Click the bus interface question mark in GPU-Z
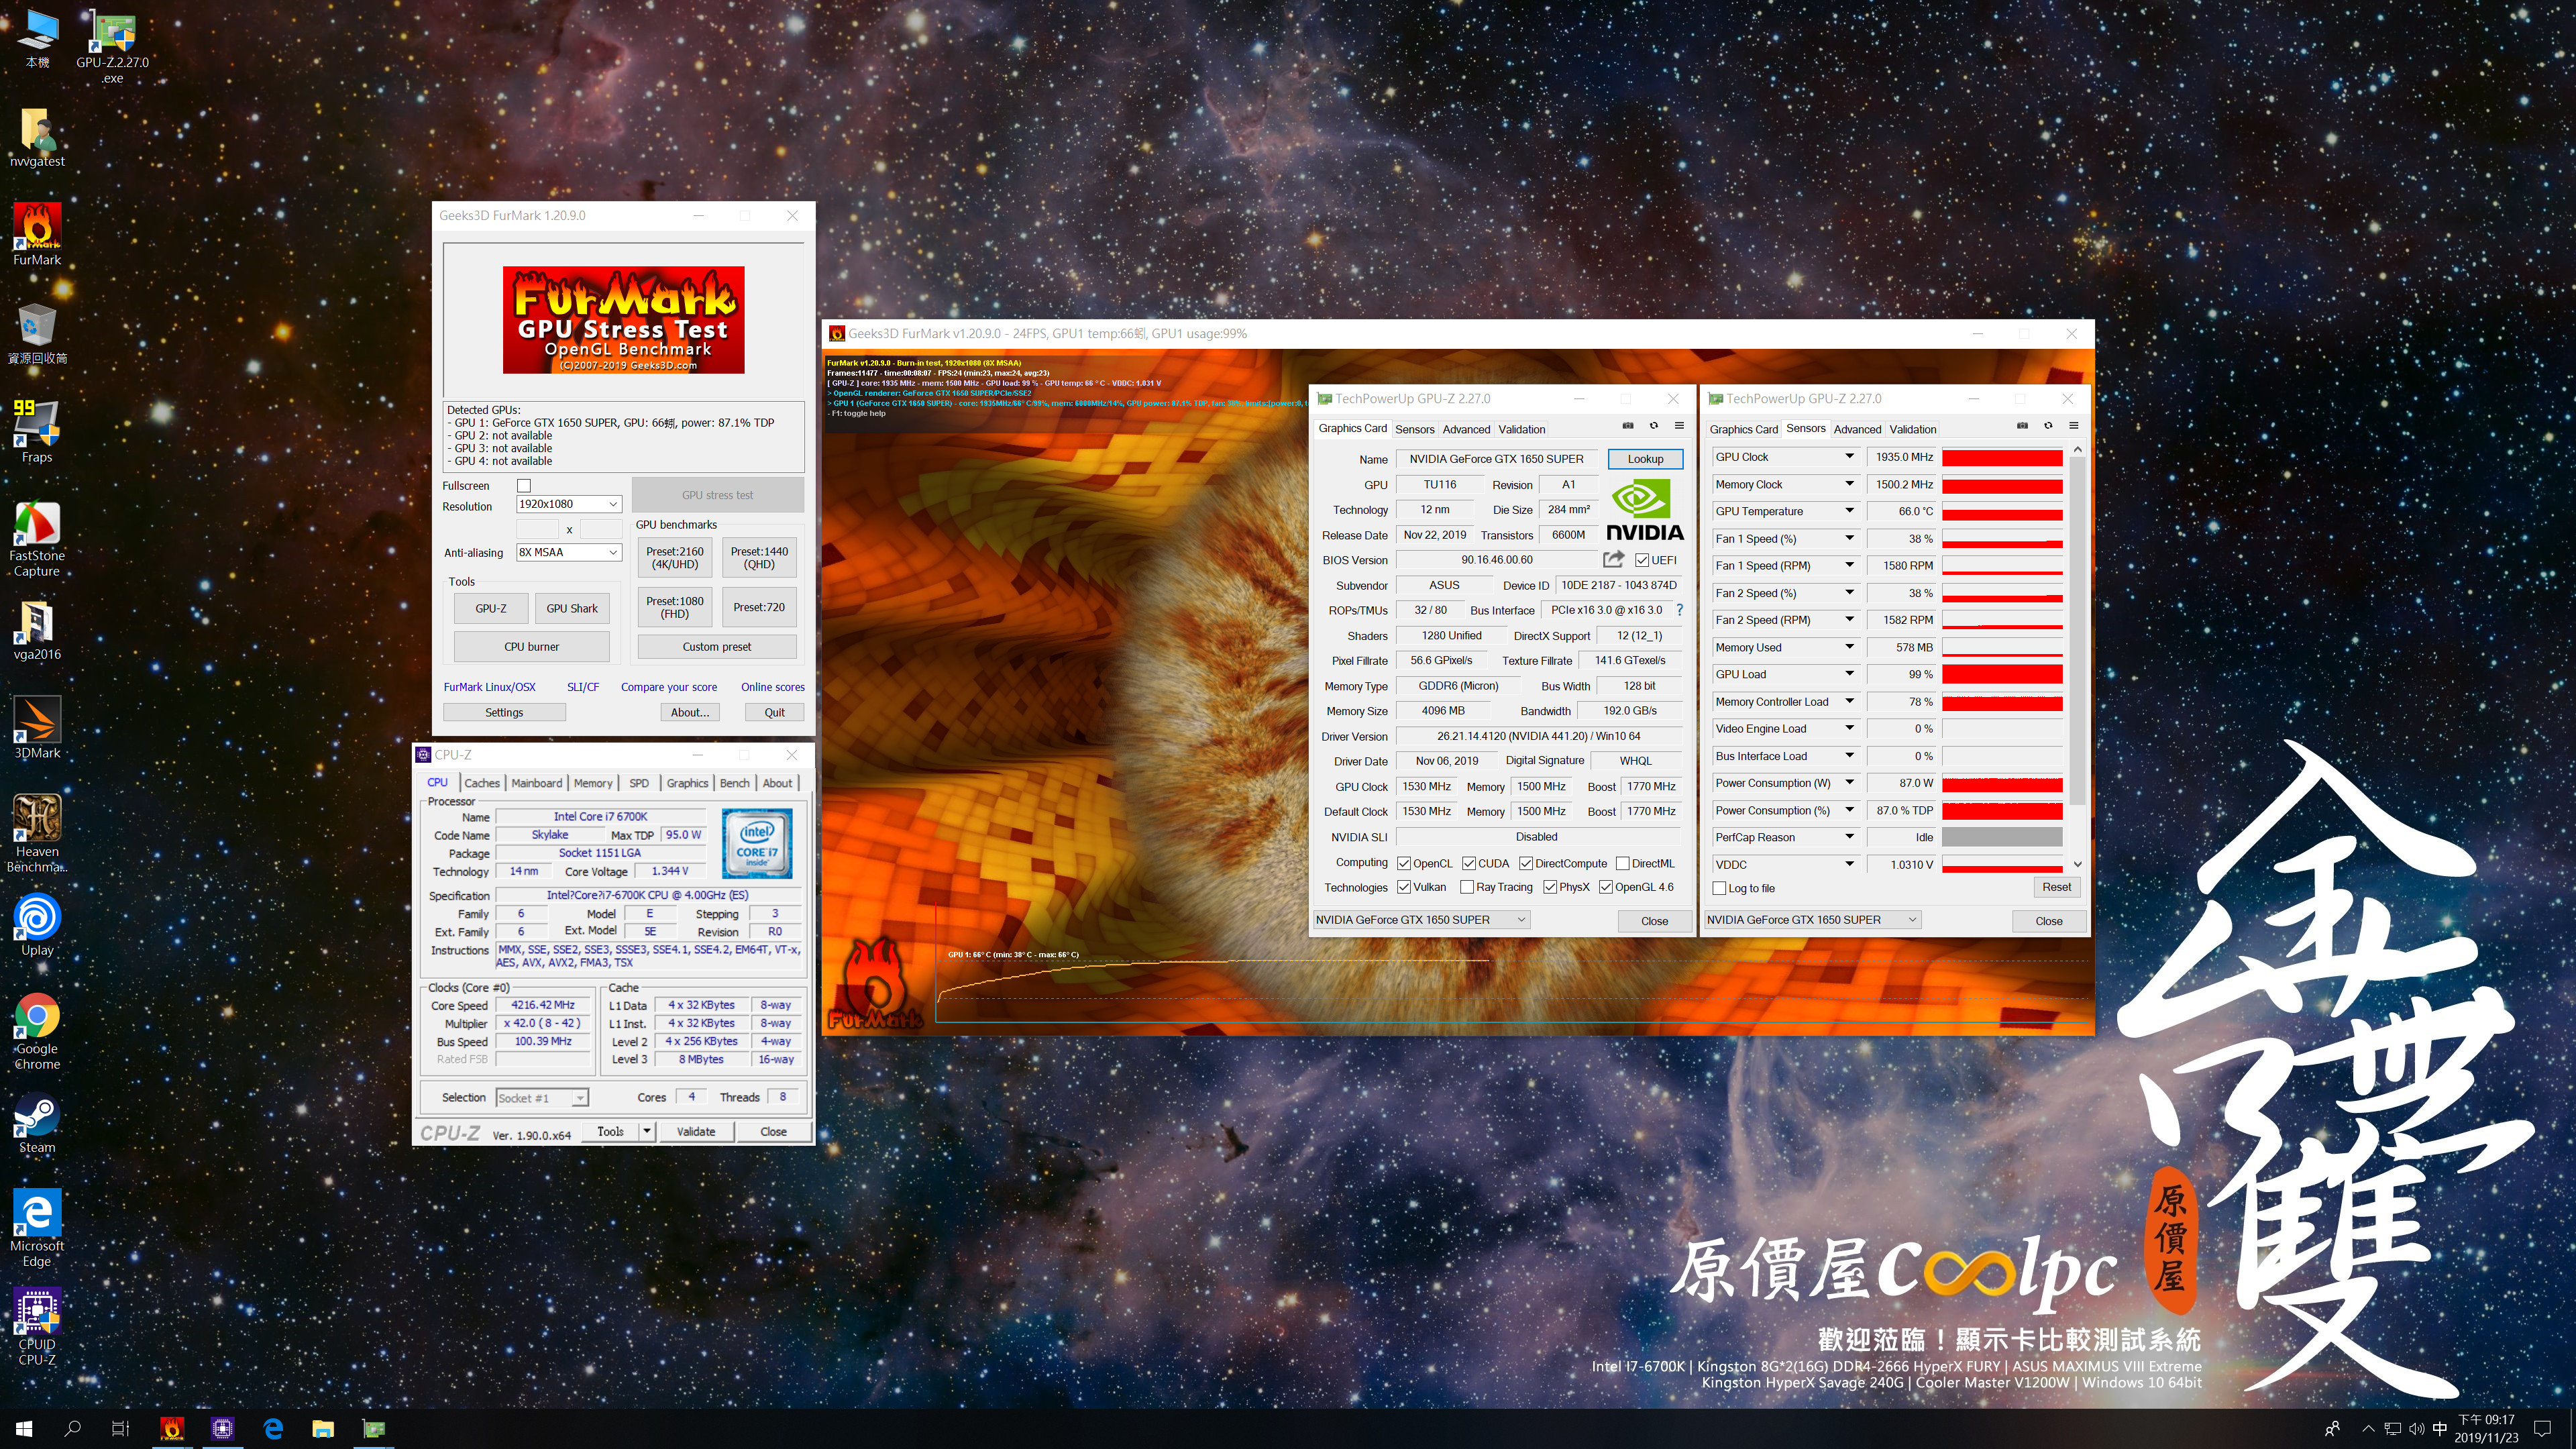The width and height of the screenshot is (2576, 1449). tap(1679, 610)
